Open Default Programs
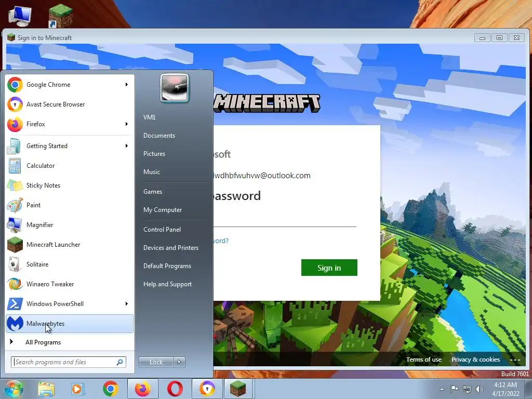The image size is (532, 399). point(167,266)
